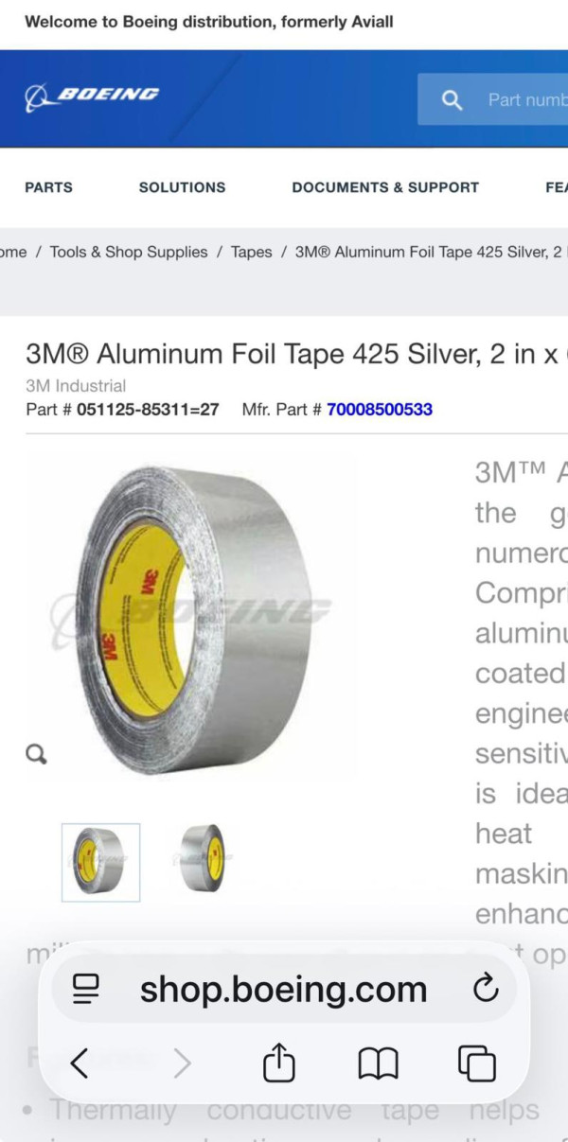This screenshot has height=1142, width=568.
Task: Click the image zoom magnifier icon
Action: 36,754
